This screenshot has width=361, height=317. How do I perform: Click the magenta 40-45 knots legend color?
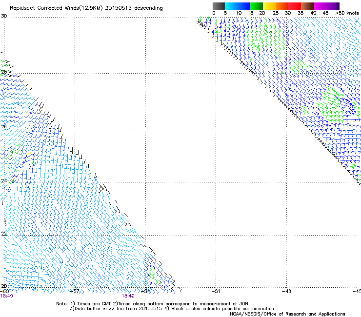tap(320, 6)
